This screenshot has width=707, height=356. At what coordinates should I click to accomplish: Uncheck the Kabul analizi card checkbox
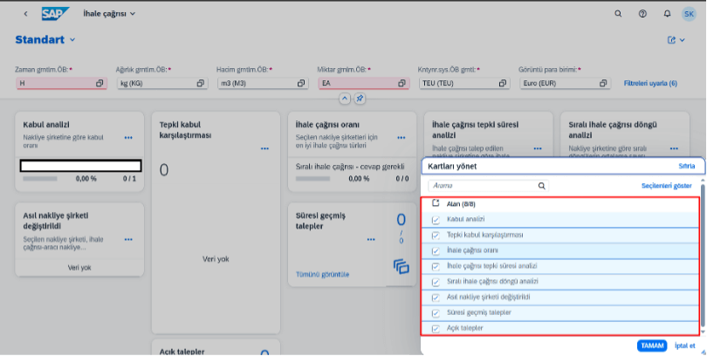point(436,219)
